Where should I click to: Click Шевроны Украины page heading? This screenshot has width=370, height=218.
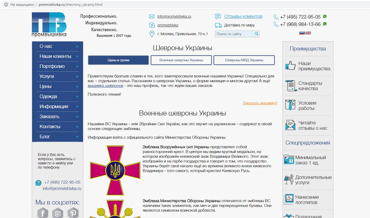tap(182, 48)
